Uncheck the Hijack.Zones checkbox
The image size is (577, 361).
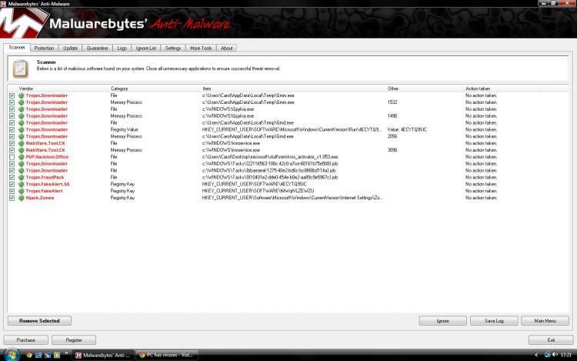[12, 198]
